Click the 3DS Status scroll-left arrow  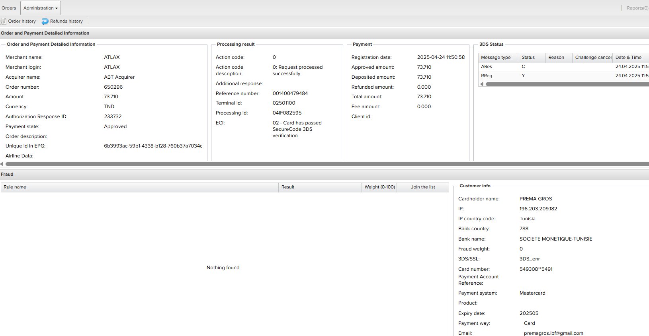pos(482,84)
